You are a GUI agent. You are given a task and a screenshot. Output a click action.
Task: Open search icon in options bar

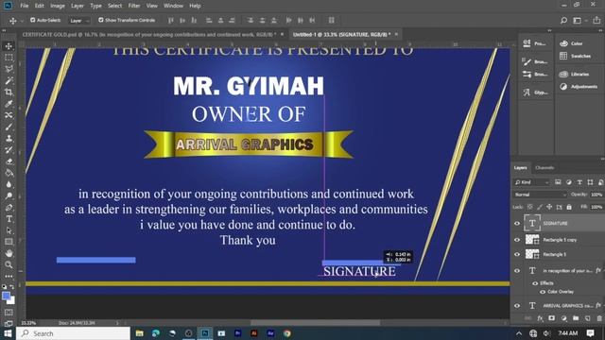click(563, 21)
